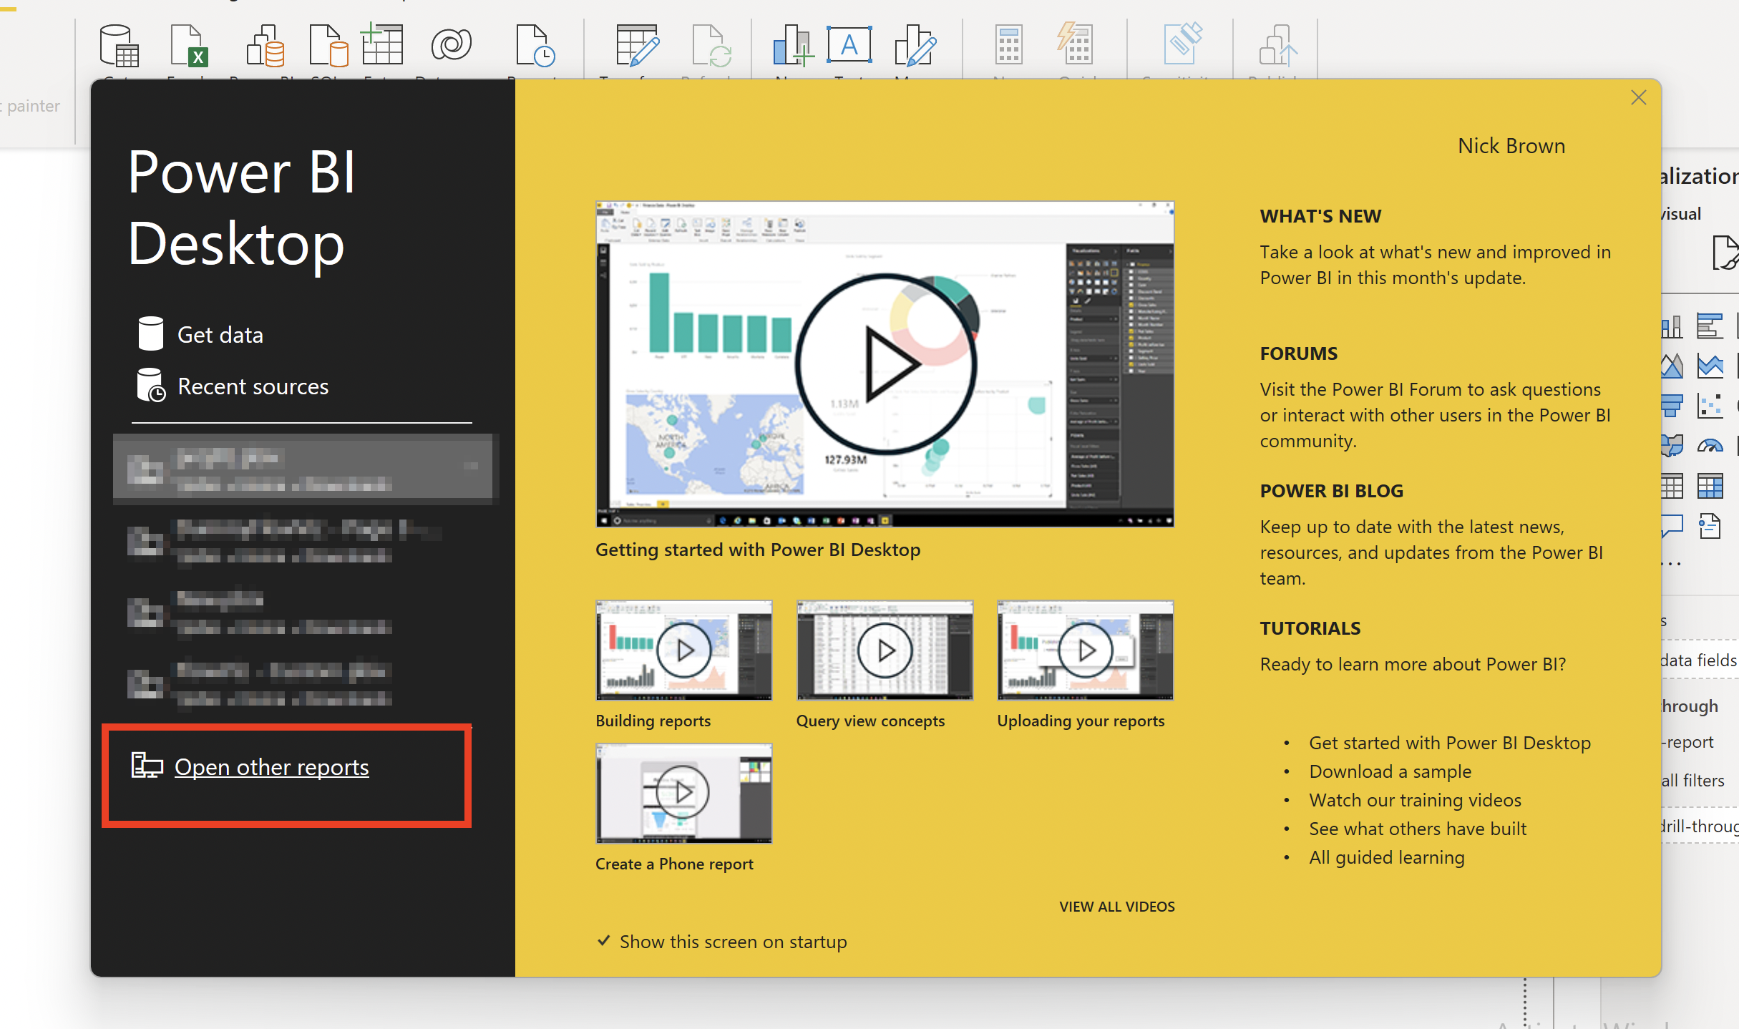Insert a new text box

pos(849,45)
